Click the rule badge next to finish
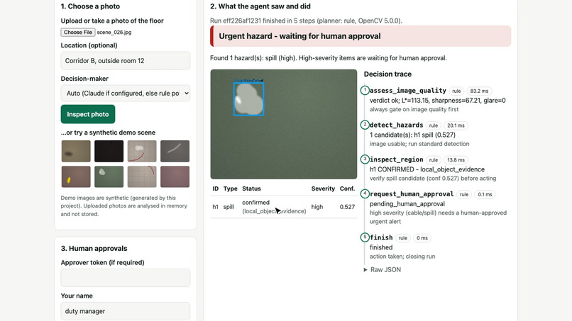 [x=402, y=238]
